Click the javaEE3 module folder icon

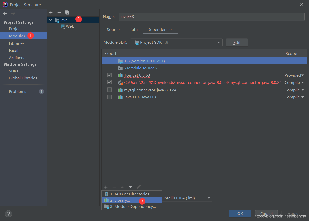pyautogui.click(x=57, y=20)
